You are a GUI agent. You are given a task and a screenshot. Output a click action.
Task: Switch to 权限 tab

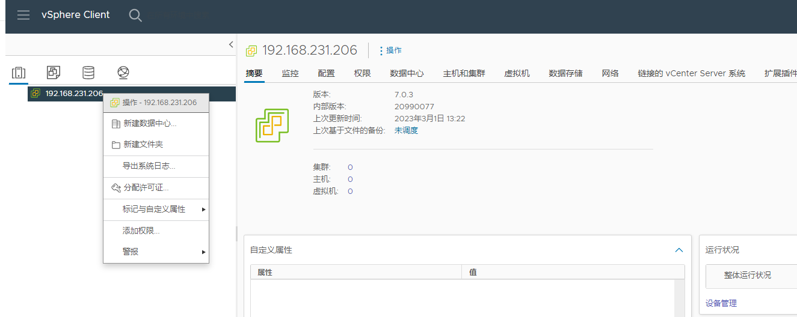pos(362,73)
